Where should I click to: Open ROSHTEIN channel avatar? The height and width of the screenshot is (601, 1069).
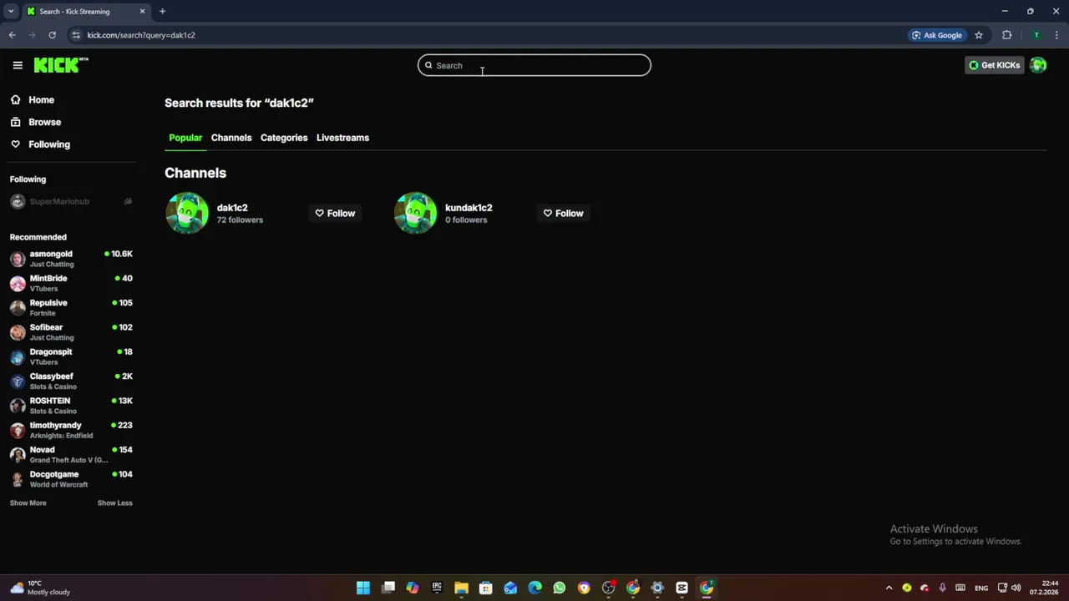click(x=18, y=406)
